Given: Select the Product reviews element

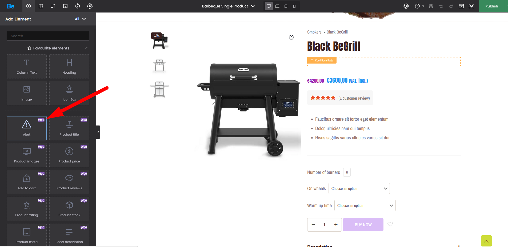Looking at the screenshot, I should (69, 182).
